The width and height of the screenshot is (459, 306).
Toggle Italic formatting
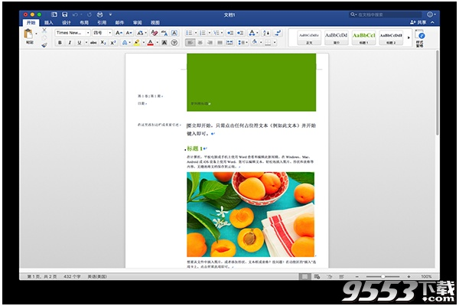[x=70, y=43]
